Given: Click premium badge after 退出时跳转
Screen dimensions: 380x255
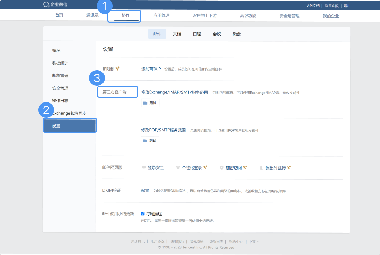Looking at the screenshot, I should coord(289,167).
